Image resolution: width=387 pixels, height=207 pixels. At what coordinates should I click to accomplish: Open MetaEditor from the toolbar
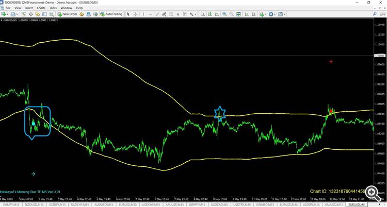point(82,14)
